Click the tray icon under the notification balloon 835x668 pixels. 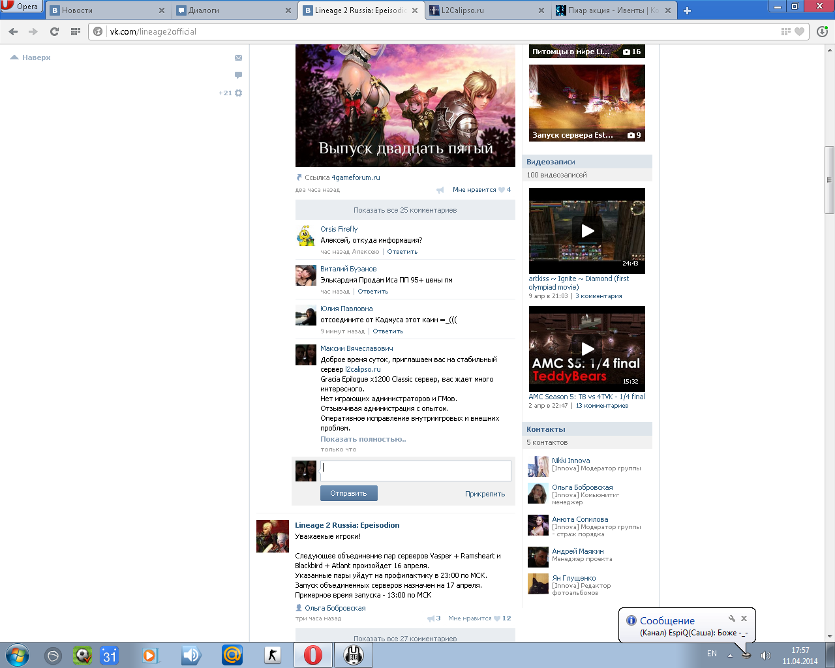[x=747, y=654]
